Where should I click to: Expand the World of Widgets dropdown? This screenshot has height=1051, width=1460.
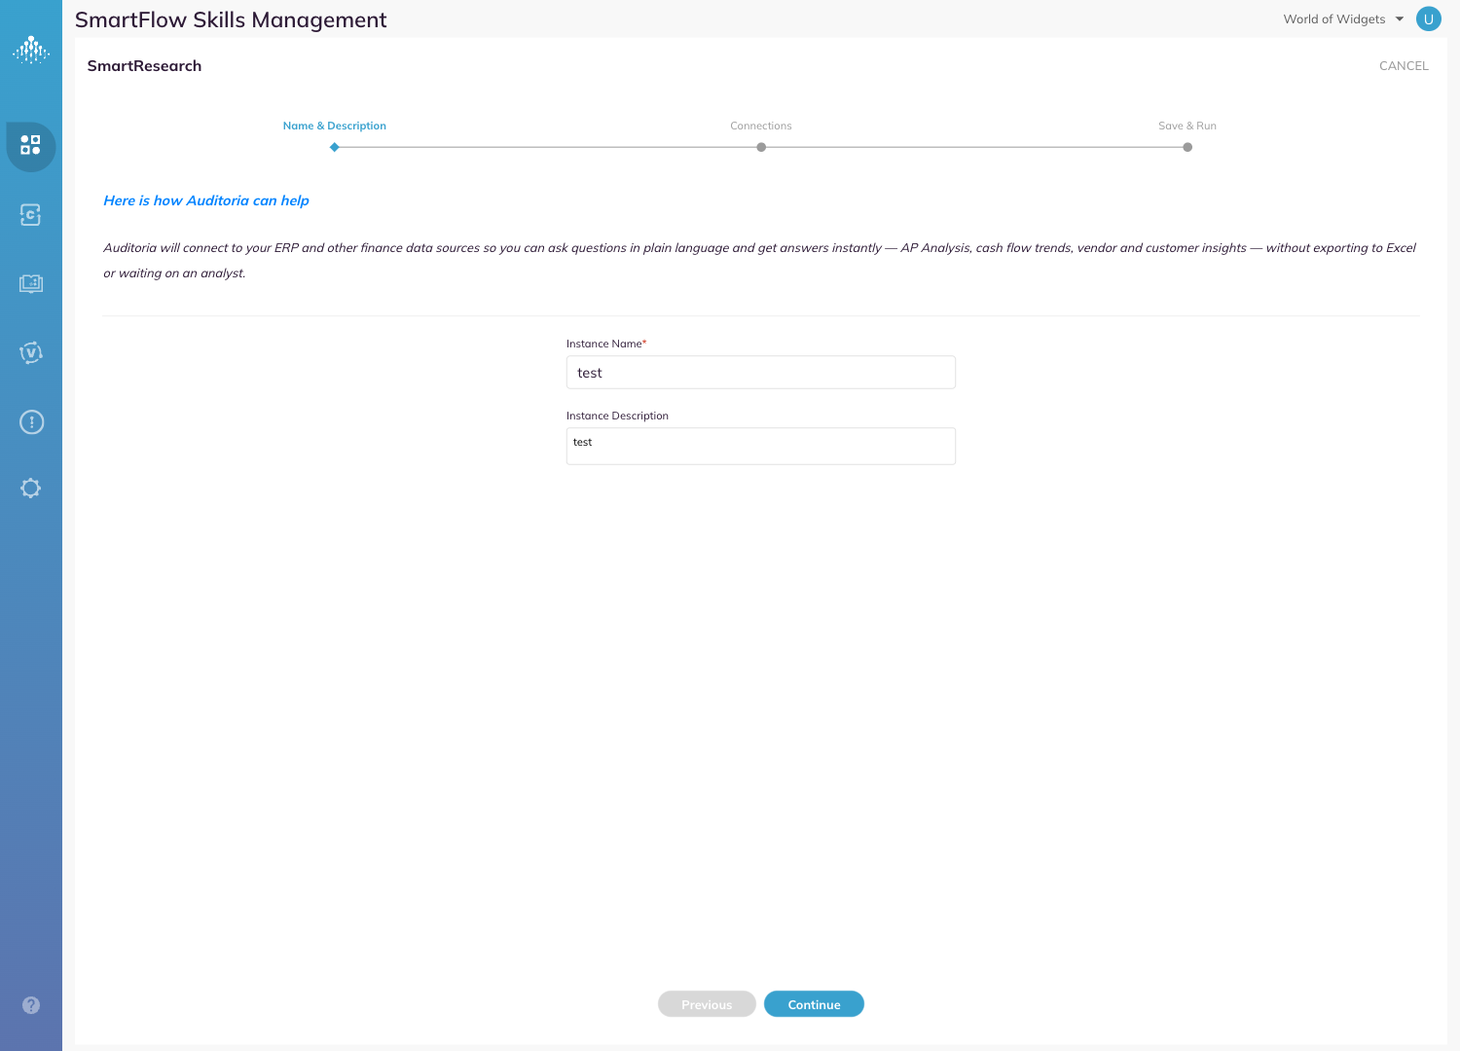1343,19
